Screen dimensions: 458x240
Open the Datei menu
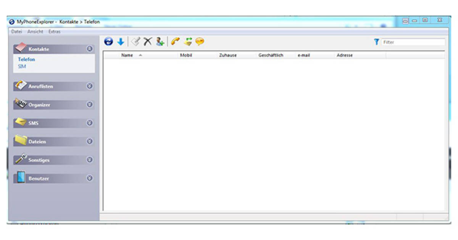pos(16,31)
